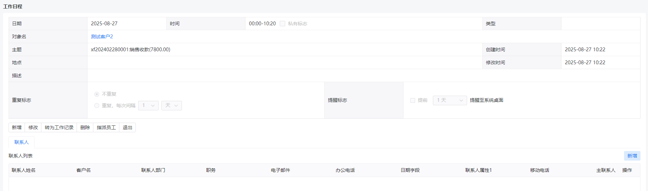Image resolution: width=648 pixels, height=191 pixels.
Task: Select the 不重复 radio option
Action: pyautogui.click(x=97, y=94)
